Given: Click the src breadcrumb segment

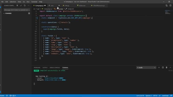Looking at the screenshot, I should point(34,9).
